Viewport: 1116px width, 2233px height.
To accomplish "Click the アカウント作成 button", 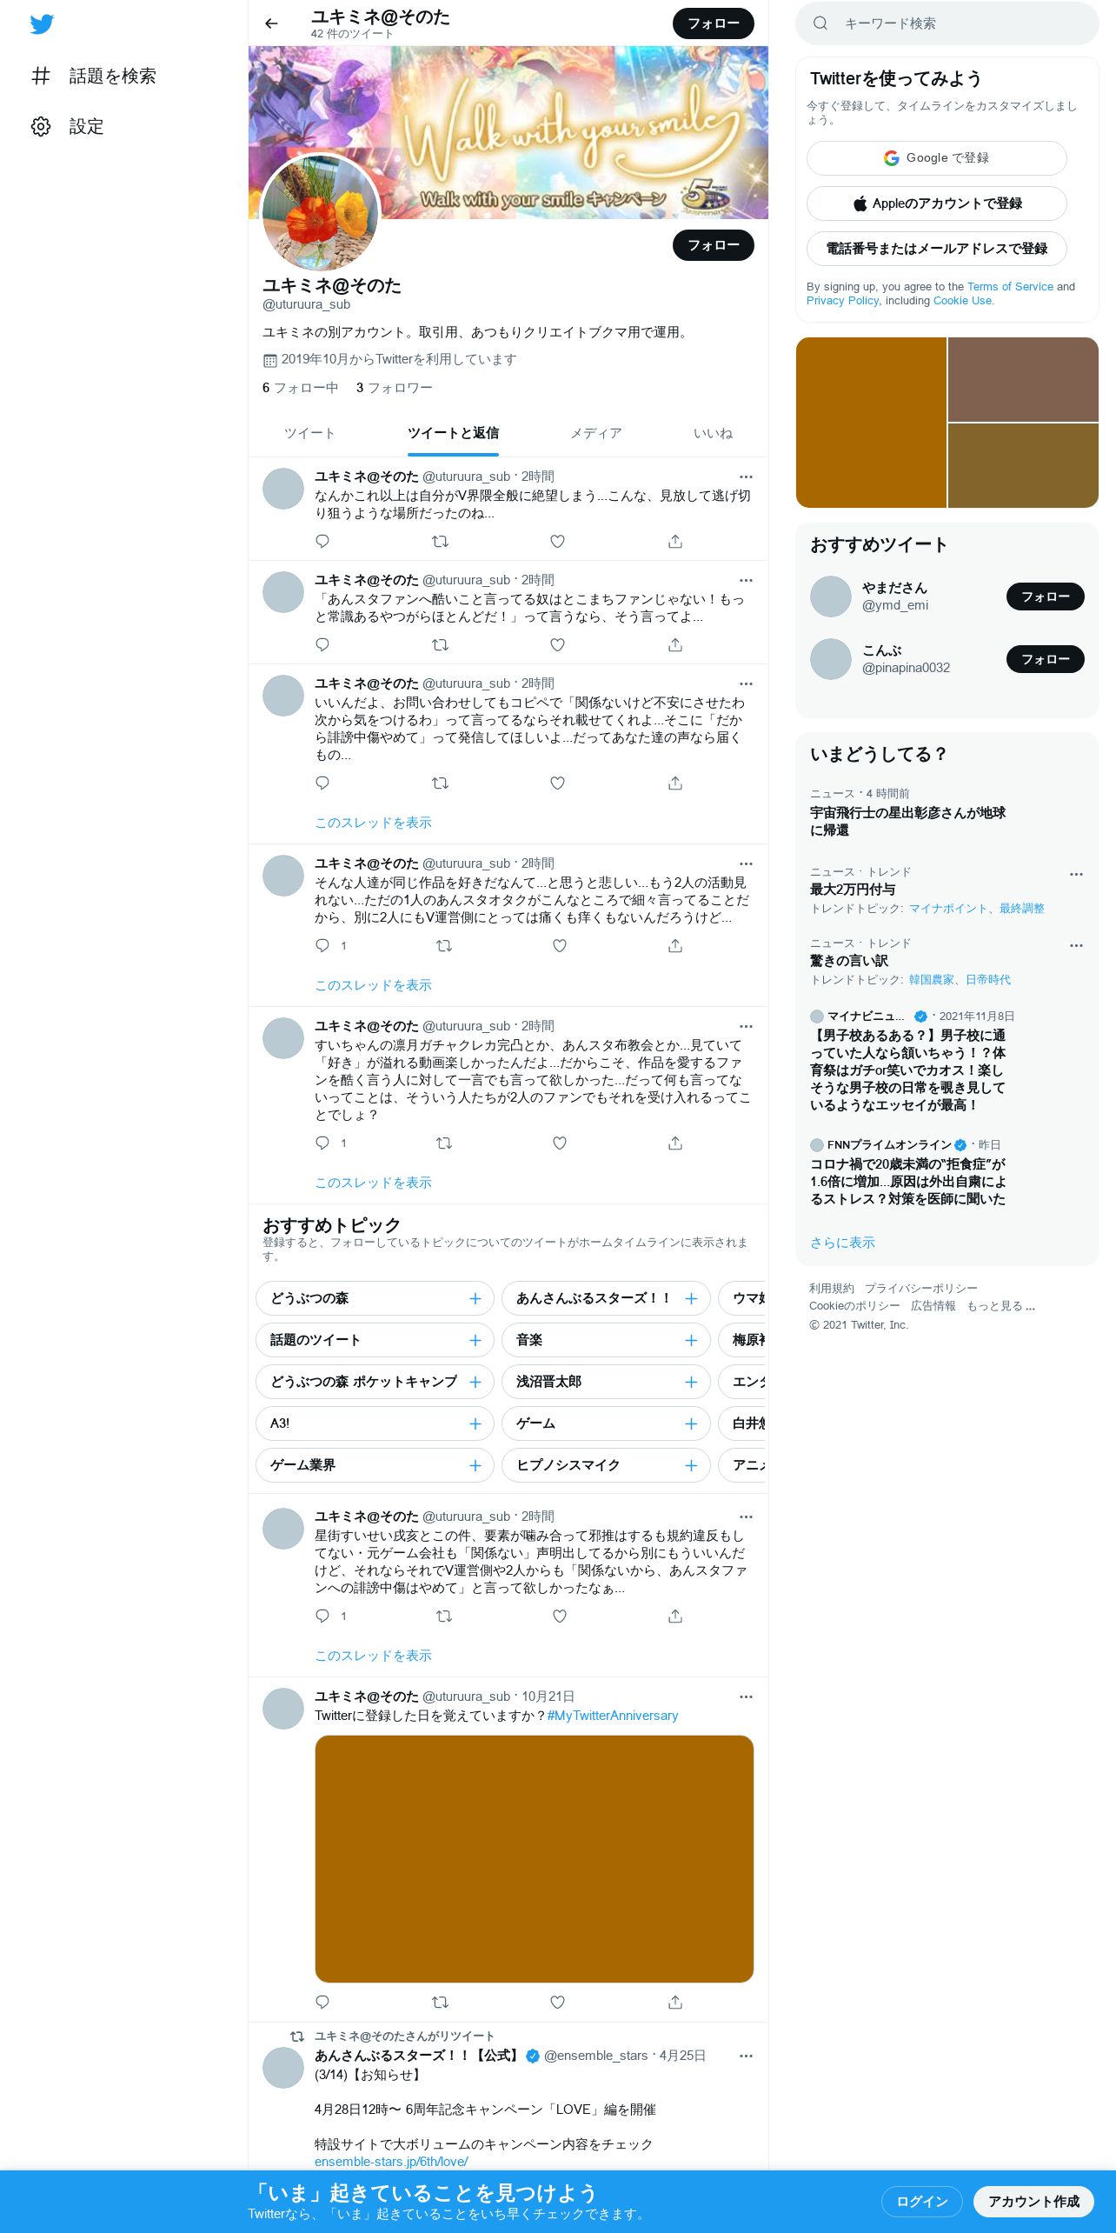I will [x=1033, y=2201].
